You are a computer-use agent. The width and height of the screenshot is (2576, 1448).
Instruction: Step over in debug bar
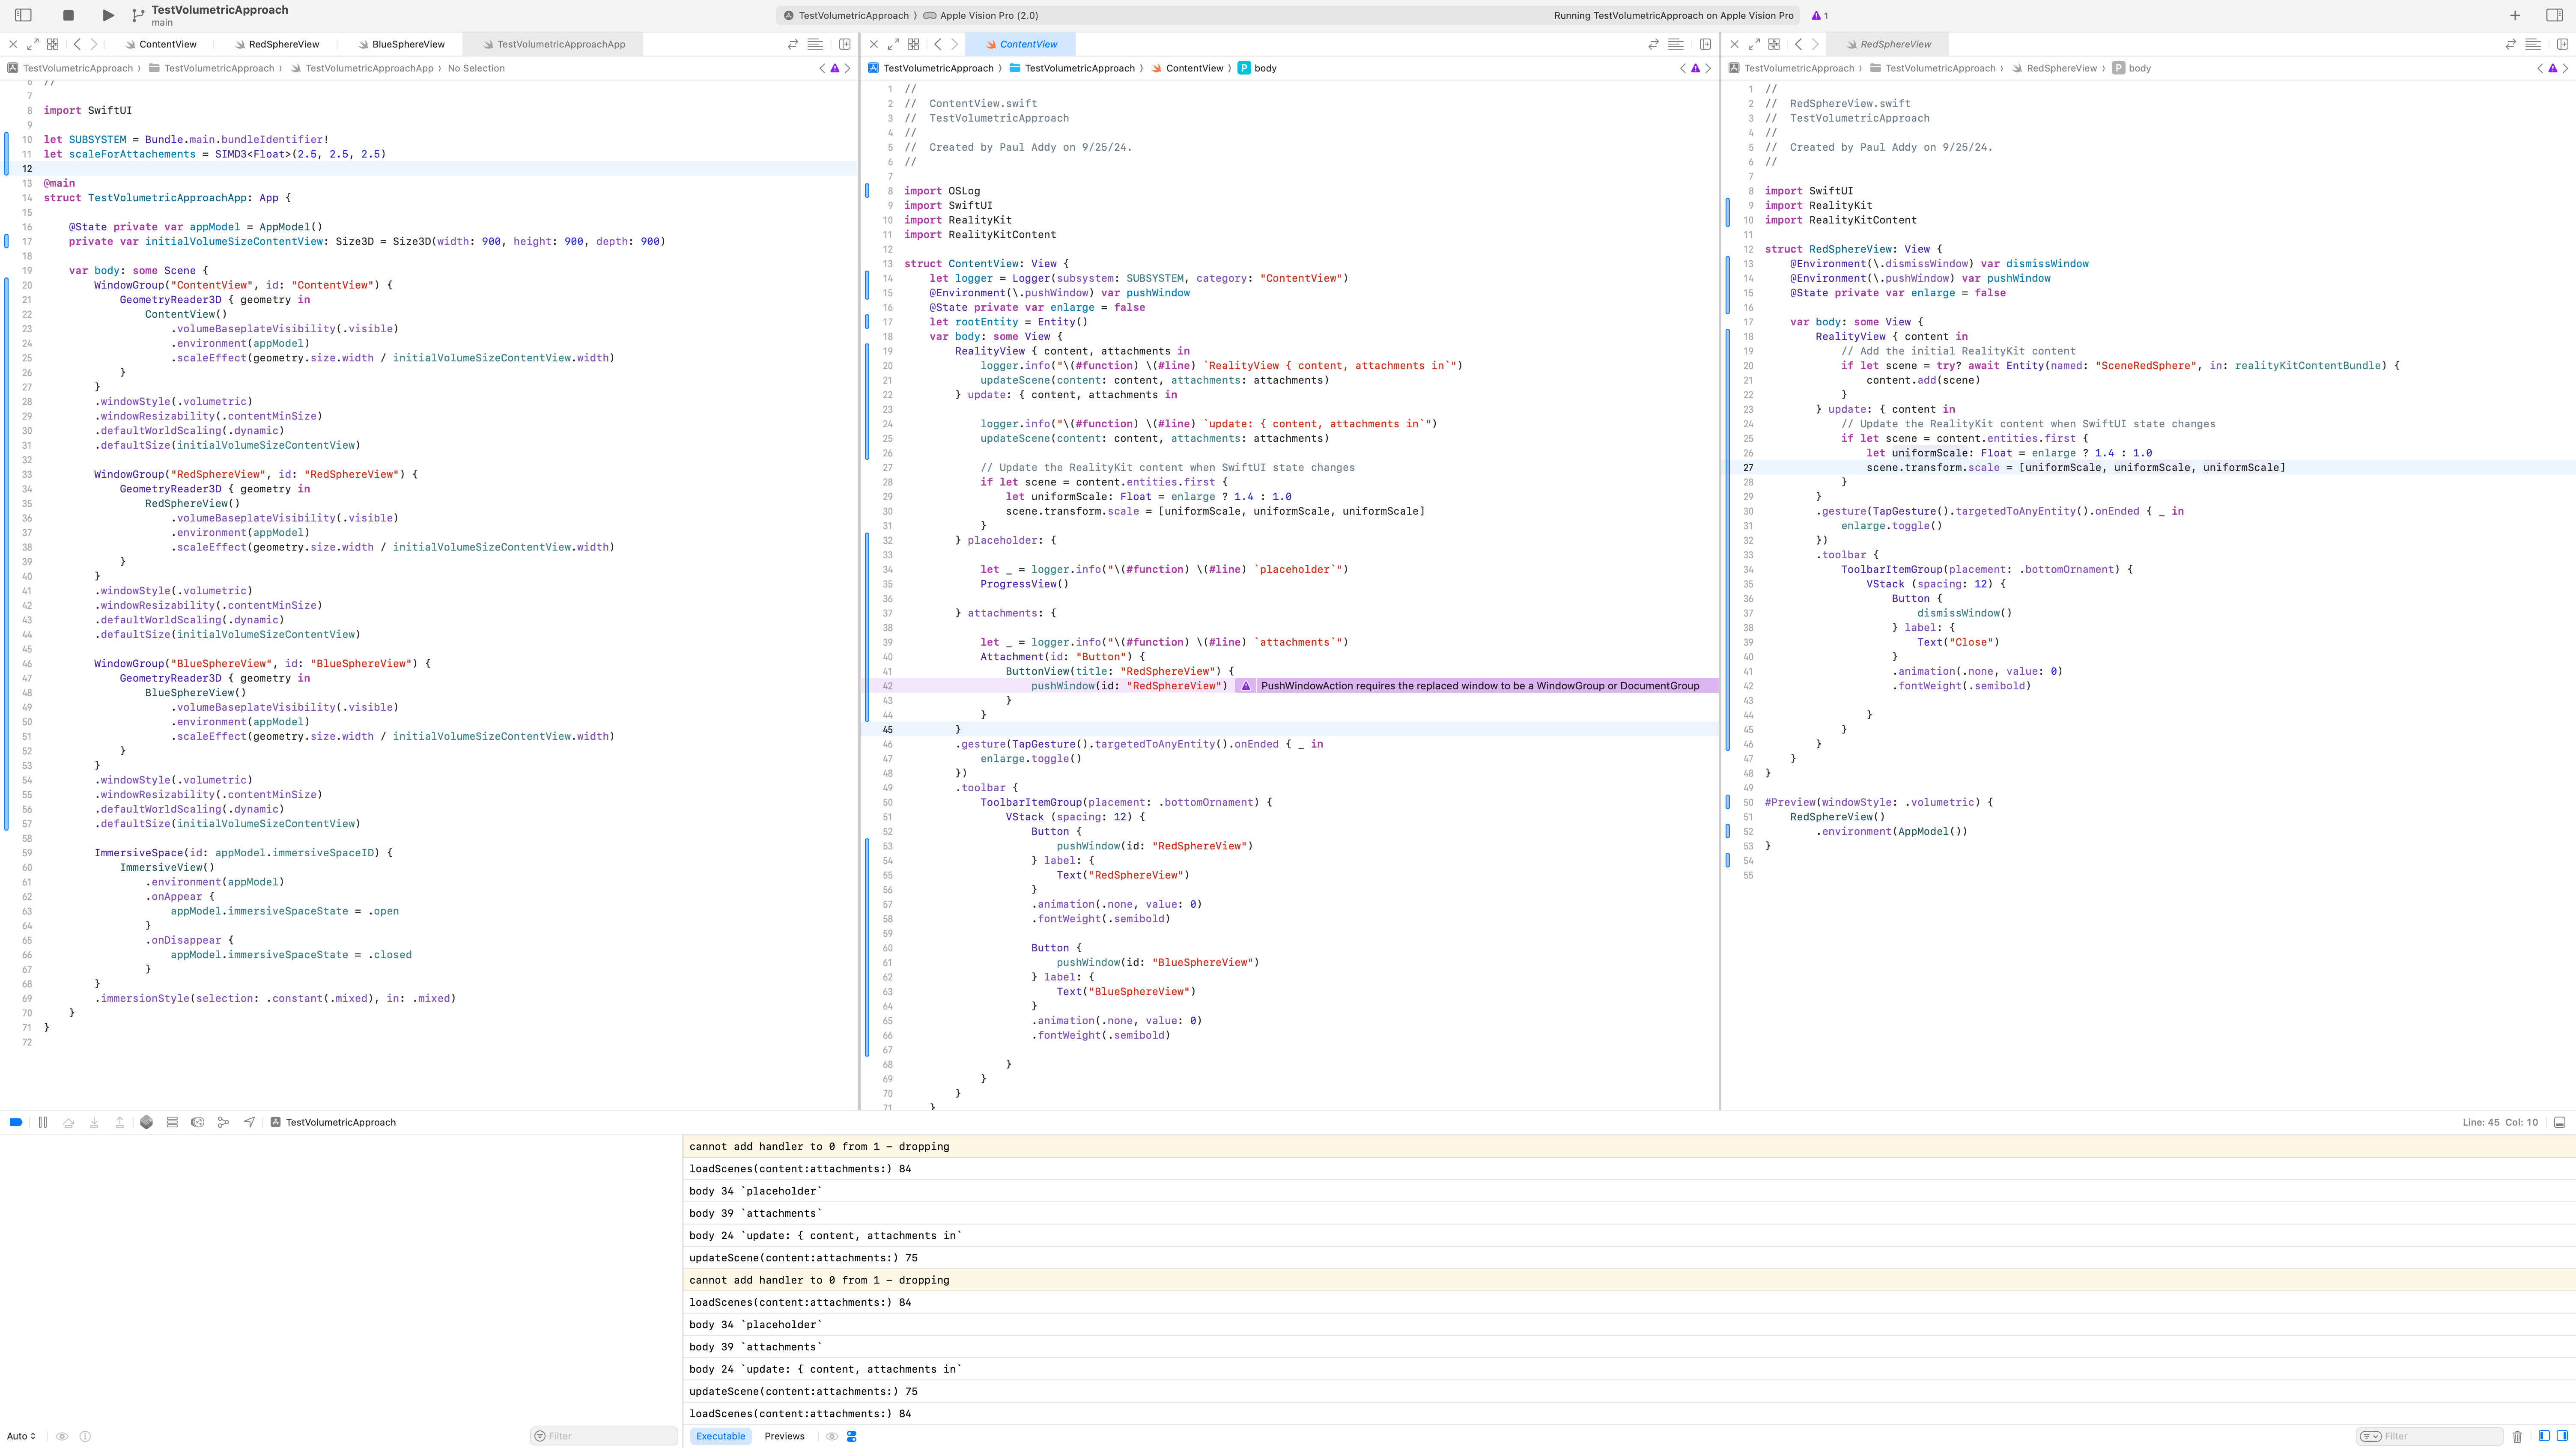click(x=69, y=1122)
